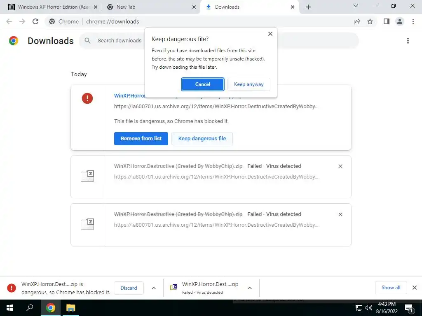The width and height of the screenshot is (422, 316).
Task: Open a new tab with plus icon
Action: tap(308, 7)
